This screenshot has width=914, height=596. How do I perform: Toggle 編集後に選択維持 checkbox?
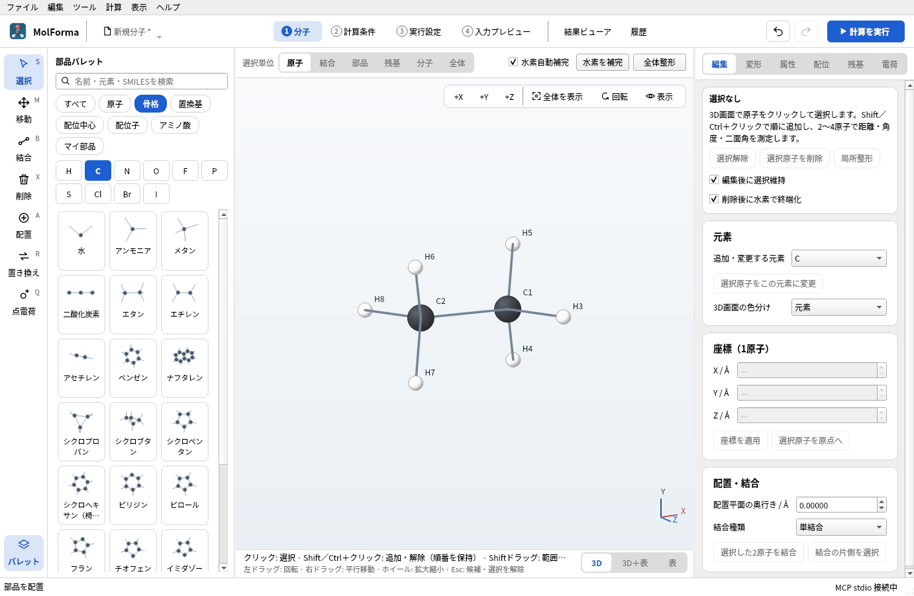(x=714, y=179)
